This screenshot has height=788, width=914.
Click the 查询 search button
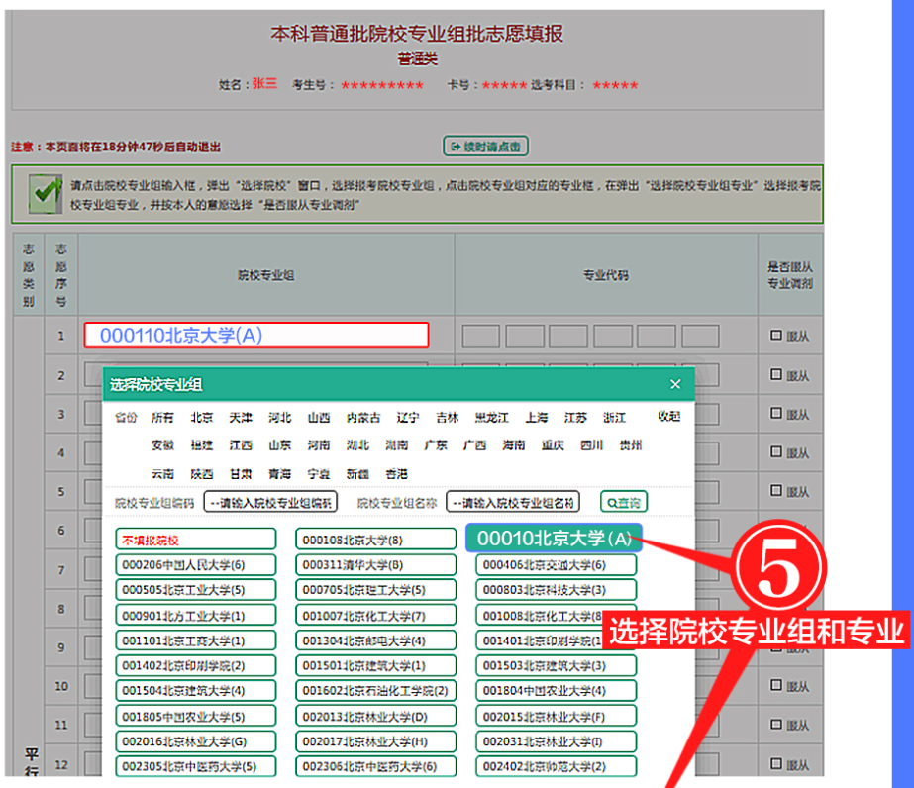click(x=624, y=502)
